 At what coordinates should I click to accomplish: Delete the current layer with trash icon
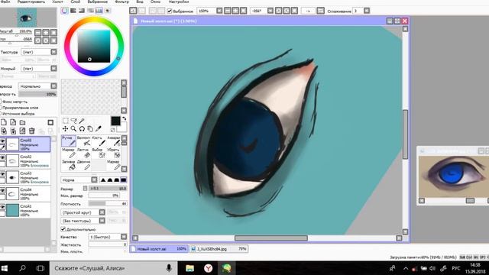click(32, 131)
